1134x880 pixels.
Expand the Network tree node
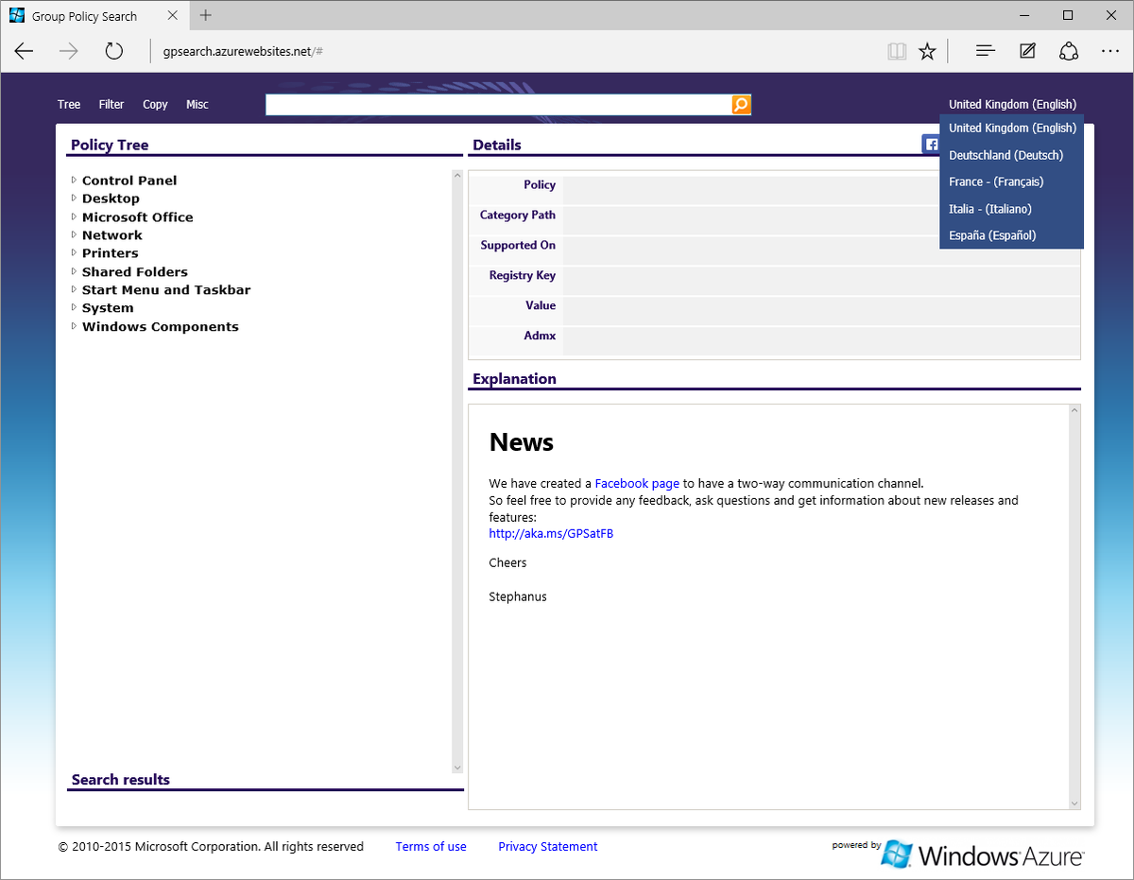pos(74,234)
